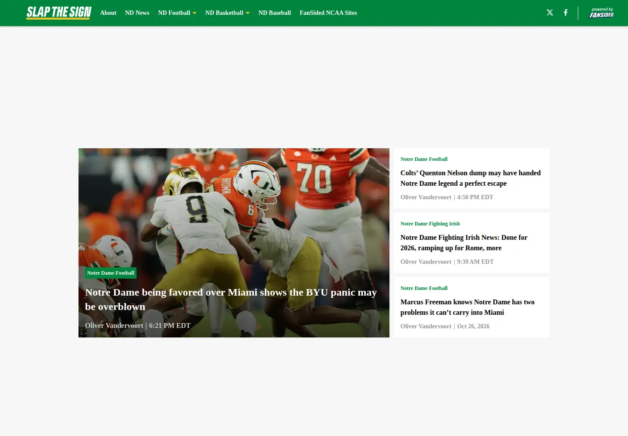Read the BYU panic overblown headline
The image size is (628, 436).
pyautogui.click(x=231, y=300)
